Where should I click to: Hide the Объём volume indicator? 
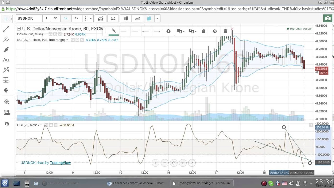pos(51,34)
